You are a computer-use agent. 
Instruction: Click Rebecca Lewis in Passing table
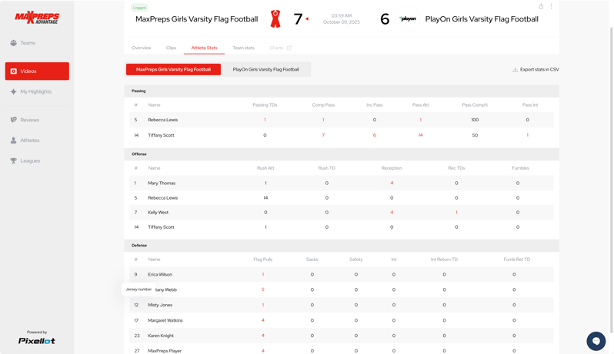[162, 120]
